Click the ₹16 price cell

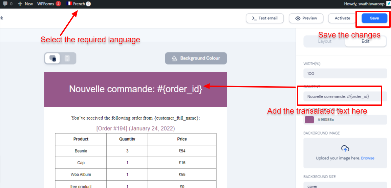(182, 163)
